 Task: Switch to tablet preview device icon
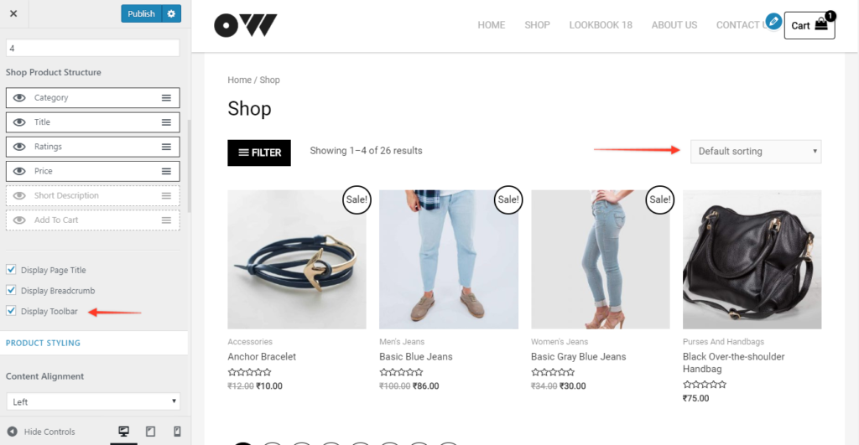pyautogui.click(x=151, y=432)
